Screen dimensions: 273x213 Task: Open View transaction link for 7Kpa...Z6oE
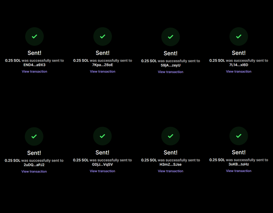102,72
